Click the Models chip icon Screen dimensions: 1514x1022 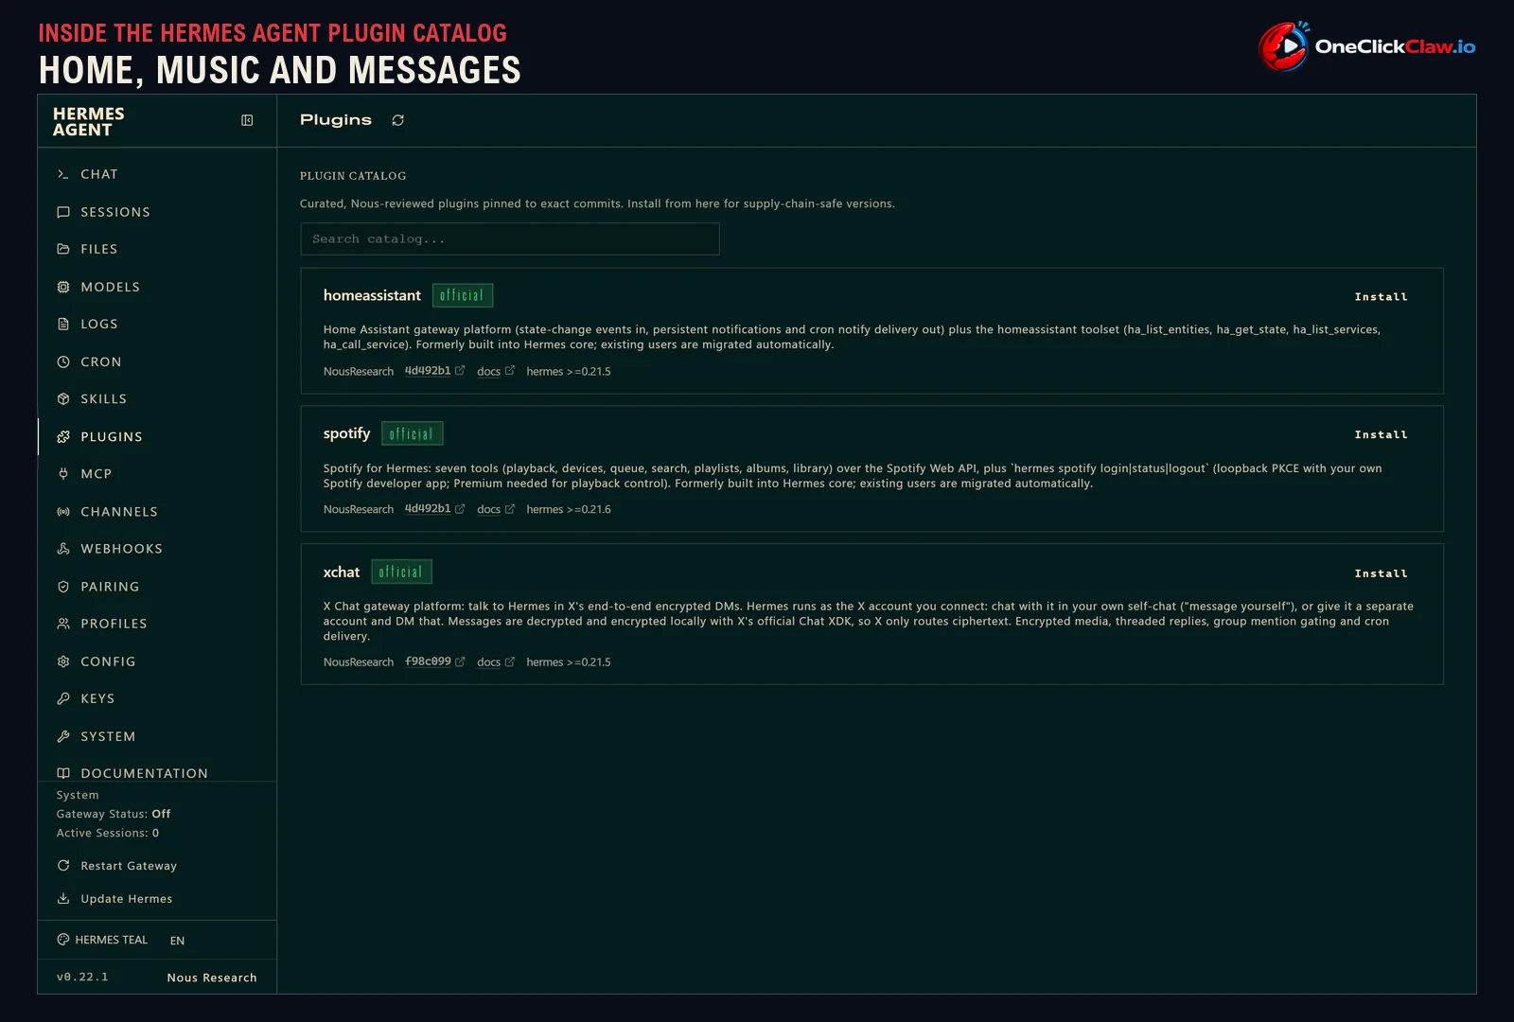click(x=63, y=287)
